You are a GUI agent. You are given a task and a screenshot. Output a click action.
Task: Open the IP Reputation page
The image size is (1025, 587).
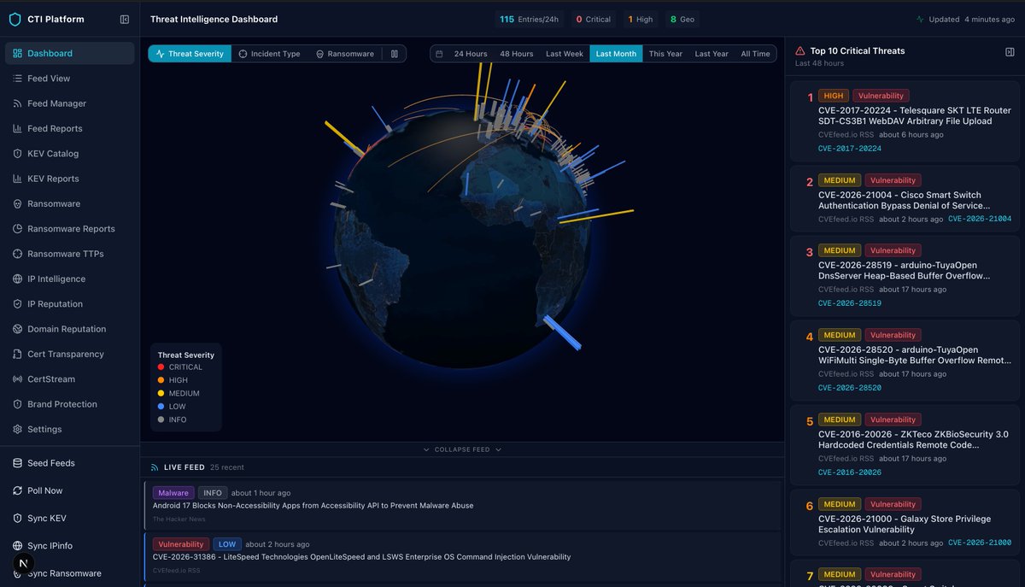click(69, 304)
